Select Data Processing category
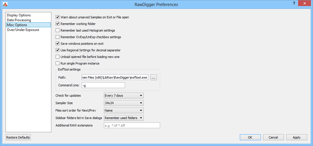 tap(28, 20)
